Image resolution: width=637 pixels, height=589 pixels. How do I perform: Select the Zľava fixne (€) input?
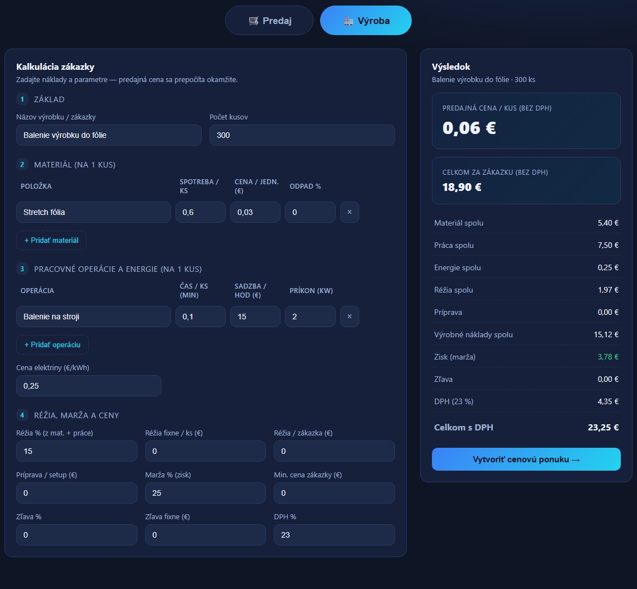tap(206, 535)
